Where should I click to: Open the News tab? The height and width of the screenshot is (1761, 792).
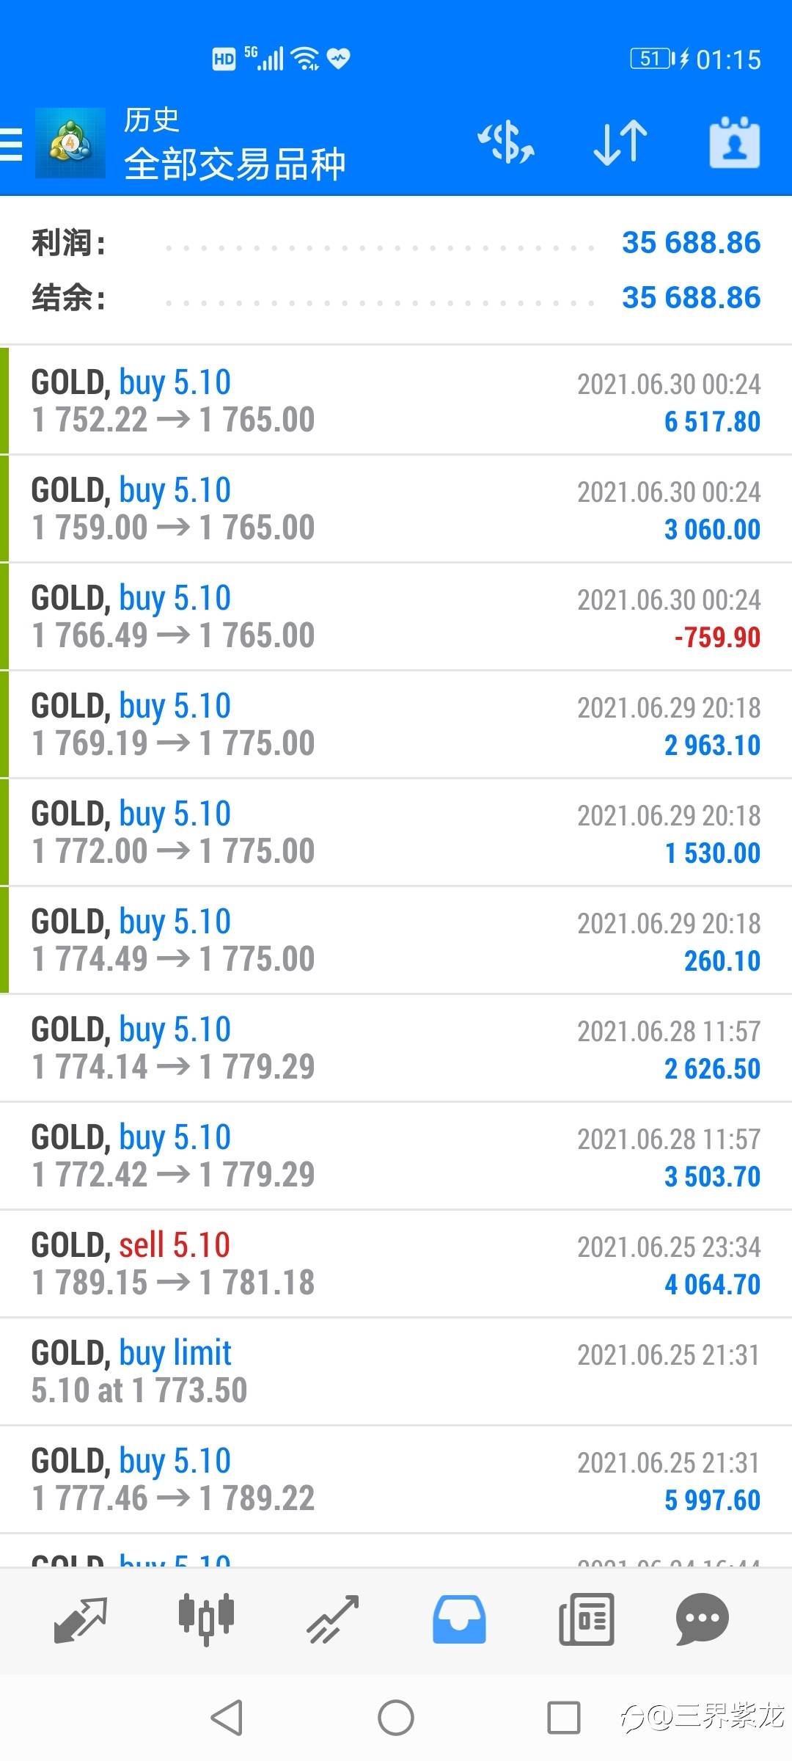(586, 1619)
